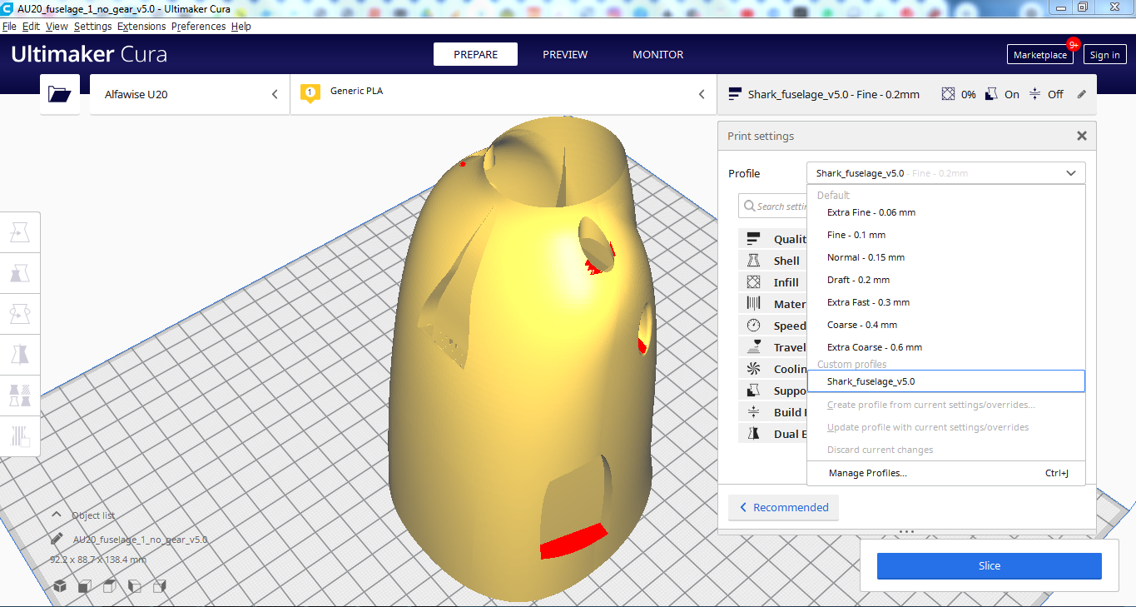Open the Alfawise U20 printer selector
The width and height of the screenshot is (1136, 607).
coord(190,94)
